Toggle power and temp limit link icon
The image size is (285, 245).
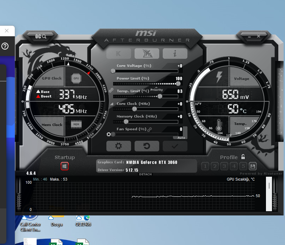point(111,90)
